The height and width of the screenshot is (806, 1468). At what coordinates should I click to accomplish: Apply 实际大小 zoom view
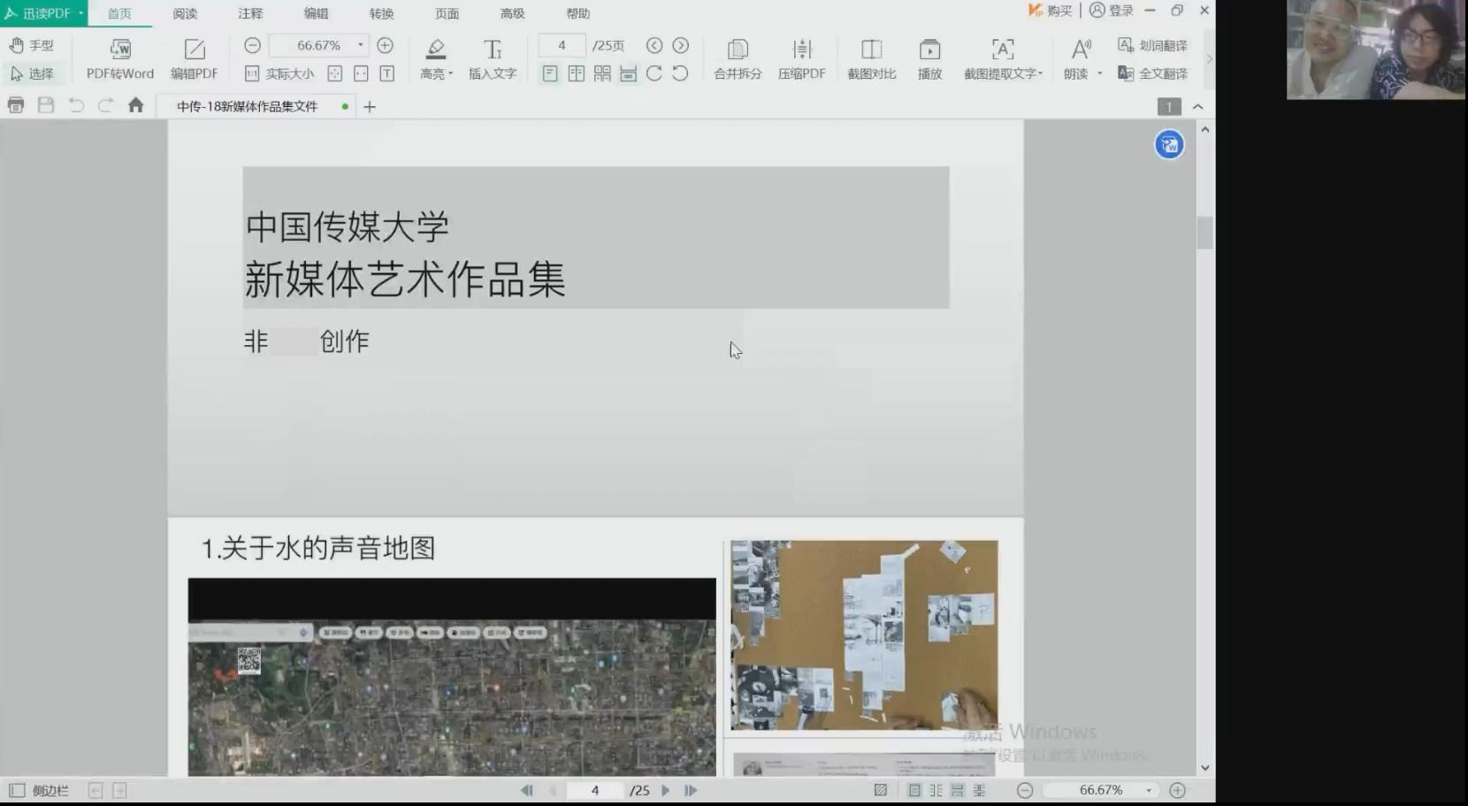[x=279, y=73]
